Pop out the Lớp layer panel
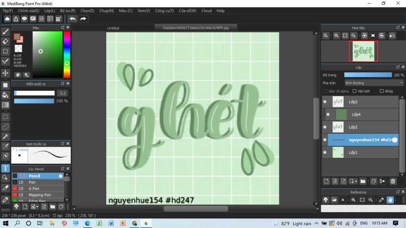Screen dimensions: 406x228 click(x=398, y=67)
